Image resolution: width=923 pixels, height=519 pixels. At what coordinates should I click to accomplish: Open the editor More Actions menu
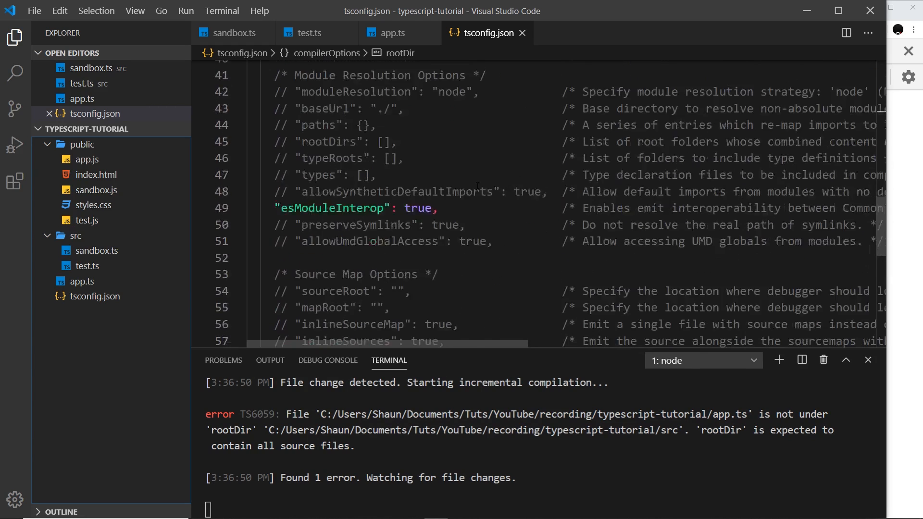[x=868, y=33]
